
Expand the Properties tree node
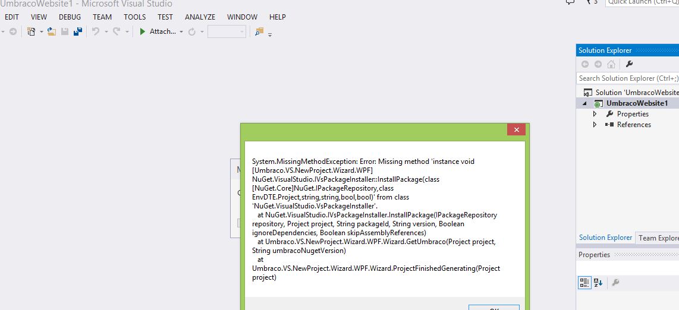coord(595,114)
